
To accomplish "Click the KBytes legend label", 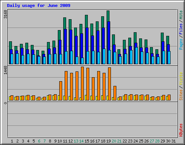I will pos(181,130).
